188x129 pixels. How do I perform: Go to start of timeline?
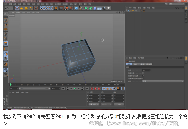(x=63, y=89)
